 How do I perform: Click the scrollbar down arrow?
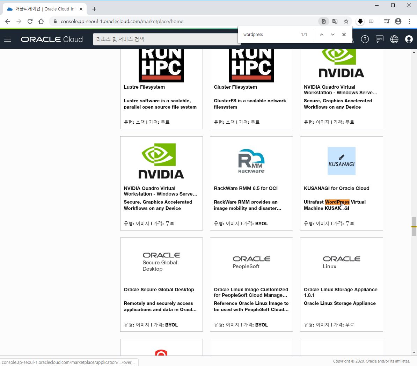pyautogui.click(x=414, y=352)
